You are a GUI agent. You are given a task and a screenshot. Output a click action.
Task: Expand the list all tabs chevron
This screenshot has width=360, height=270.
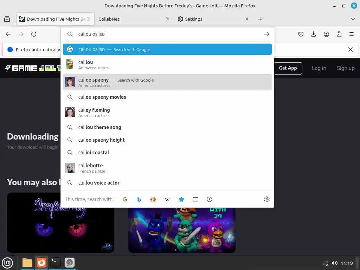pyautogui.click(x=353, y=19)
